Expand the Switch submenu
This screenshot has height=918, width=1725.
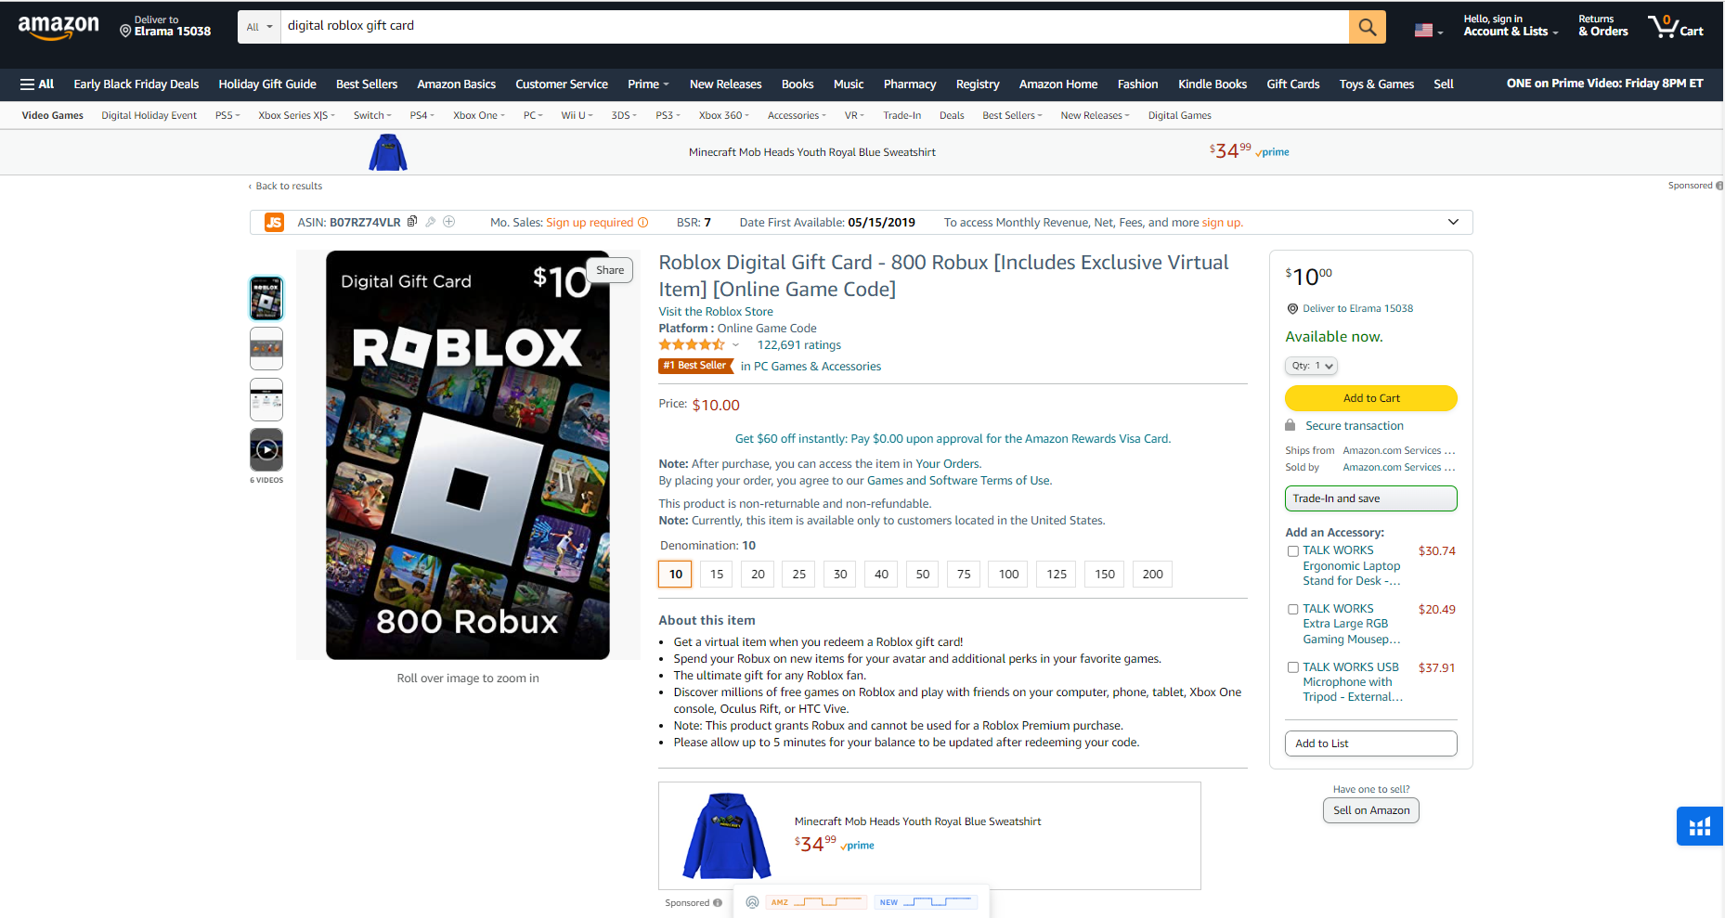372,115
